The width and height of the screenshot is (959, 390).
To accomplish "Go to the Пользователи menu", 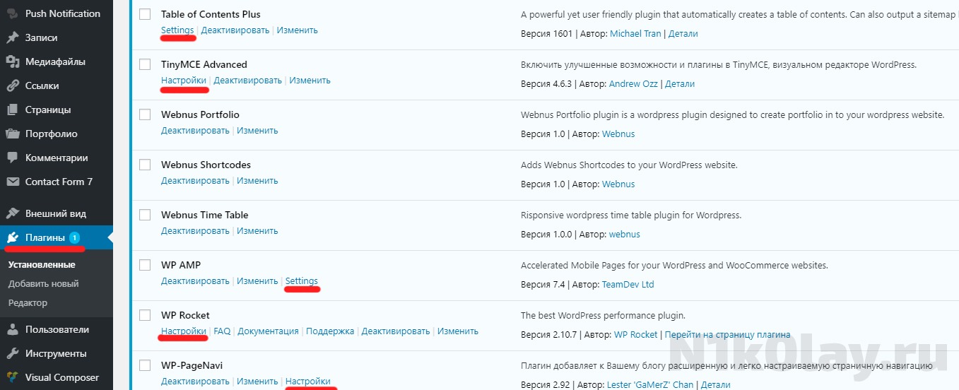I will pos(57,329).
